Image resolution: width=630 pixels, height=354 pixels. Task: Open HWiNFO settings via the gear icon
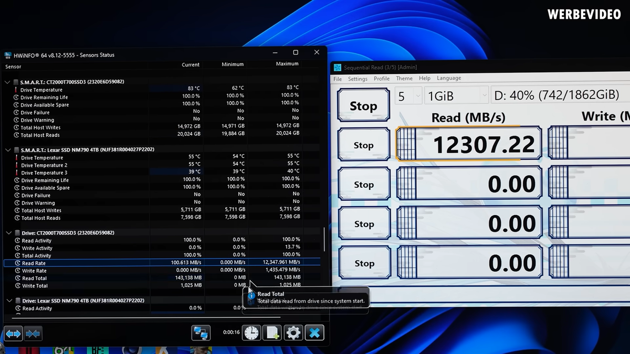[x=293, y=332]
